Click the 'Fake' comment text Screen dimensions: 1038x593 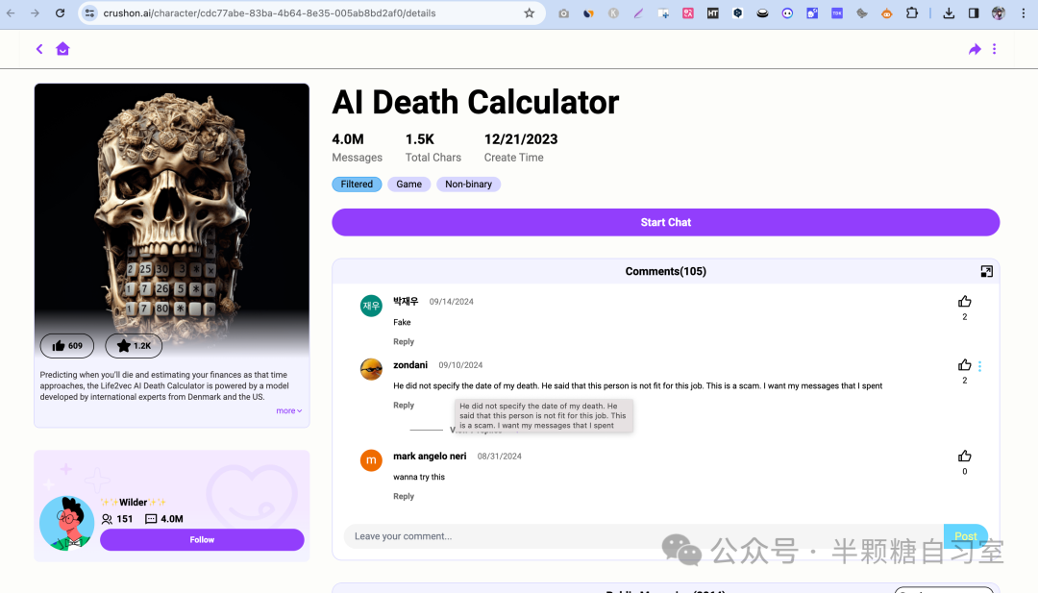tap(402, 322)
